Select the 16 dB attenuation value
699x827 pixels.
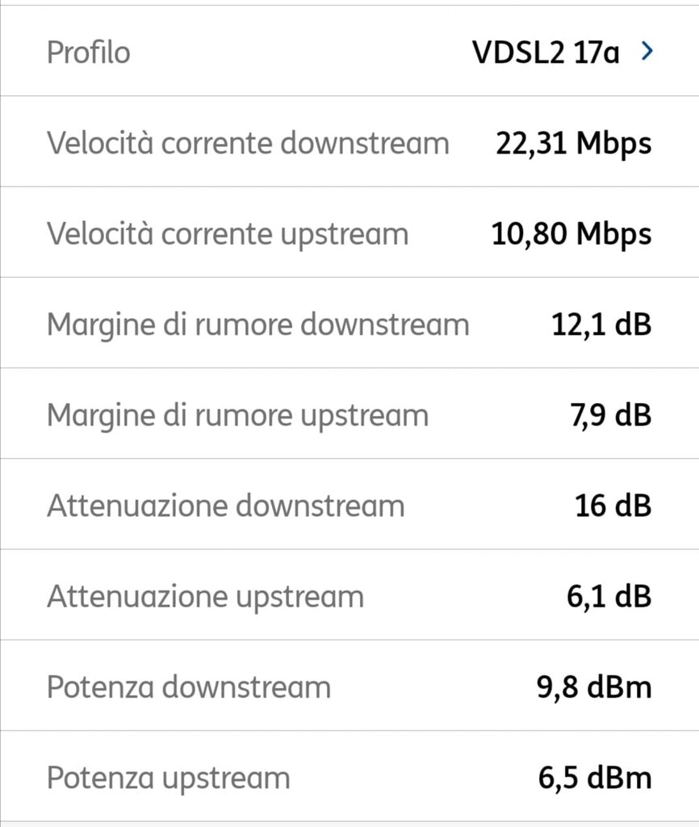pyautogui.click(x=613, y=506)
